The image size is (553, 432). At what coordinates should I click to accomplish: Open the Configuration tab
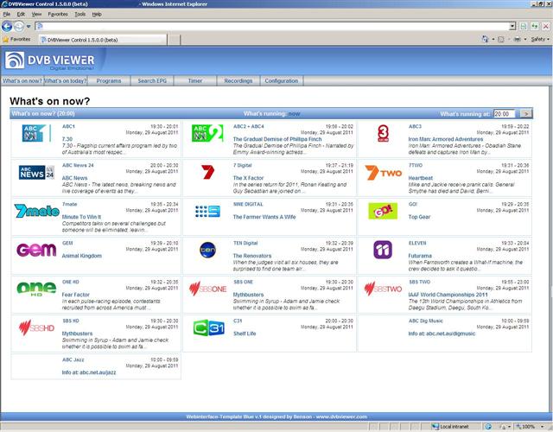tap(282, 80)
